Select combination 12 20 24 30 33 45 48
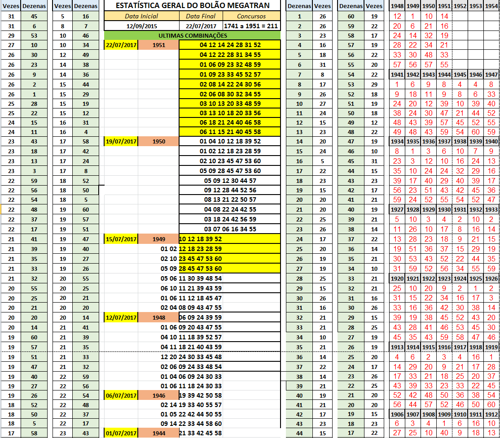The image size is (500, 438). pos(191,357)
